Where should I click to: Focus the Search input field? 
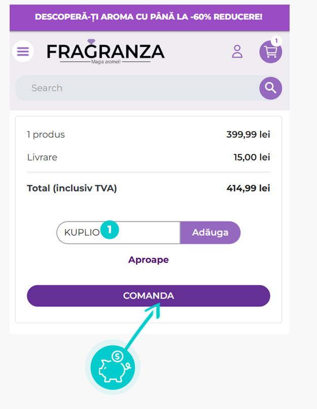[137, 88]
